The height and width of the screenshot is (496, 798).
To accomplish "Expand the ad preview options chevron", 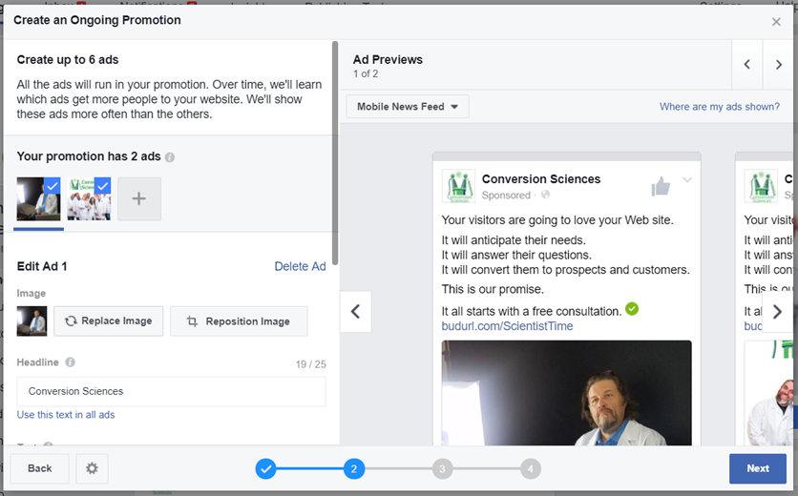I will pos(687,179).
